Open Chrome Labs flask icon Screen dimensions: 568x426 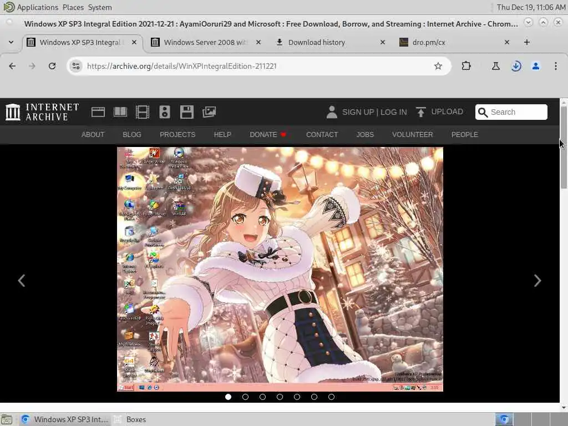pos(495,66)
